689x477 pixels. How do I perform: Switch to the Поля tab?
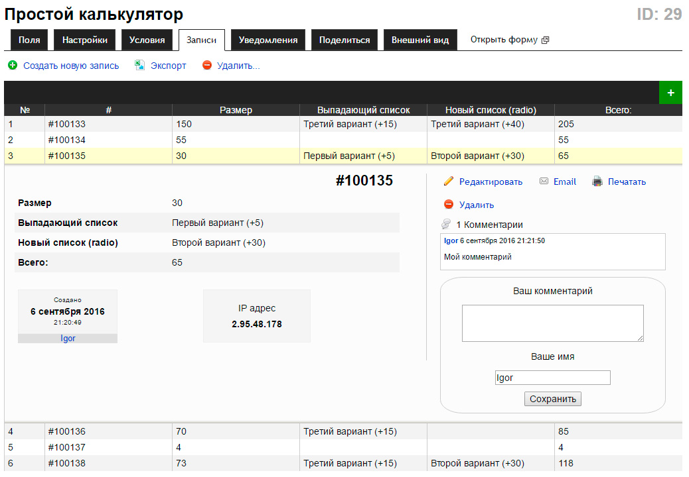click(x=29, y=40)
